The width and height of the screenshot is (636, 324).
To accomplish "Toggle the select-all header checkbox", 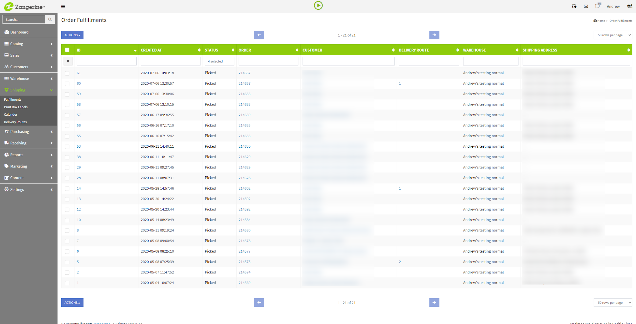I will click(67, 50).
